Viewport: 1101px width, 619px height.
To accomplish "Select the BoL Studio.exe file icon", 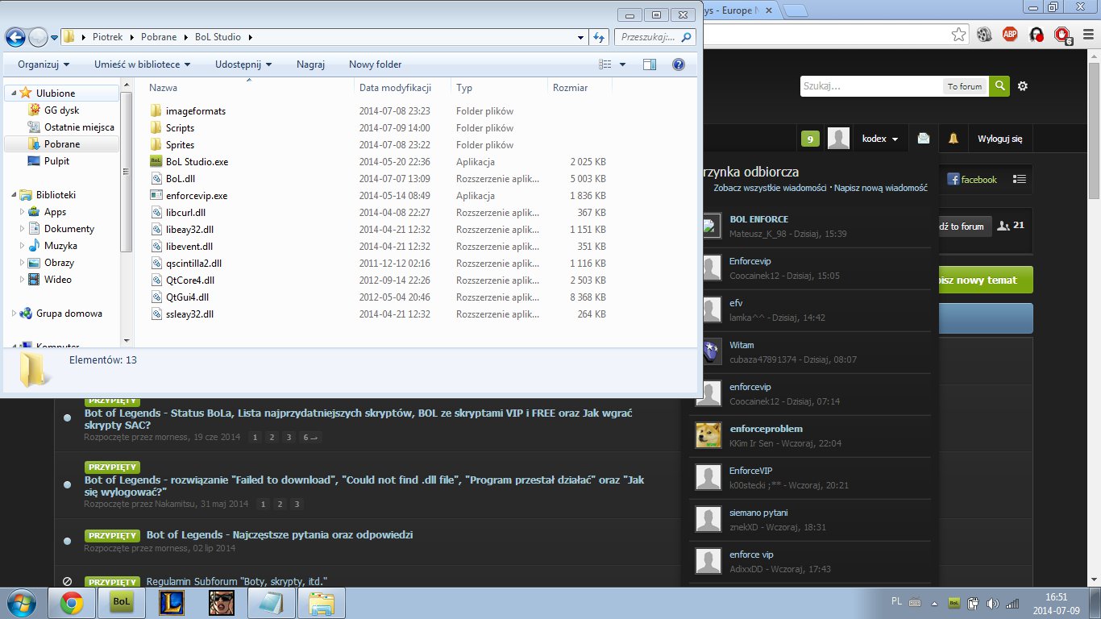I will (156, 162).
